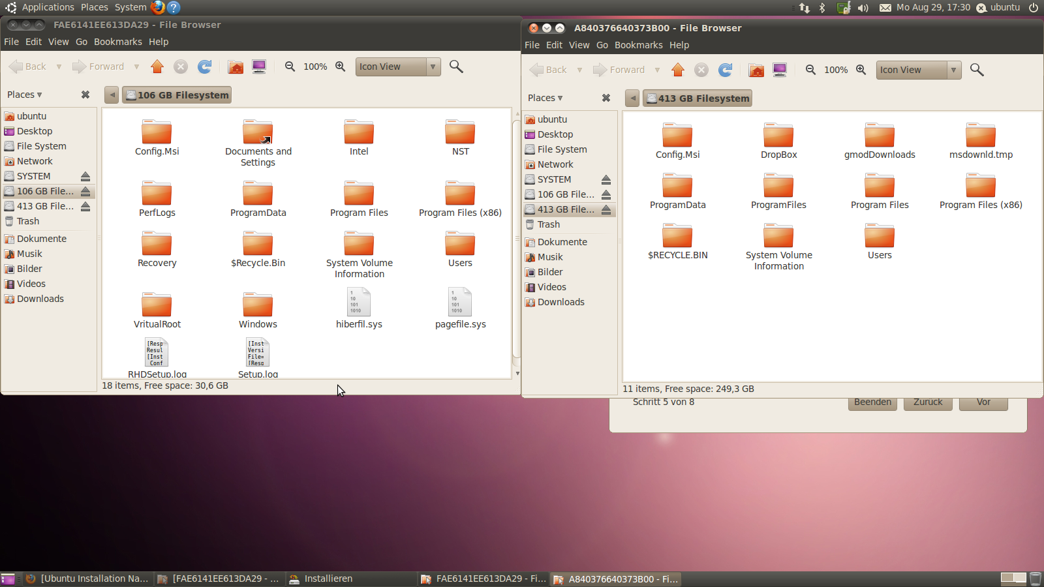Image resolution: width=1044 pixels, height=587 pixels.
Task: Expand Places dropdown in right window sidebar
Action: 545,98
